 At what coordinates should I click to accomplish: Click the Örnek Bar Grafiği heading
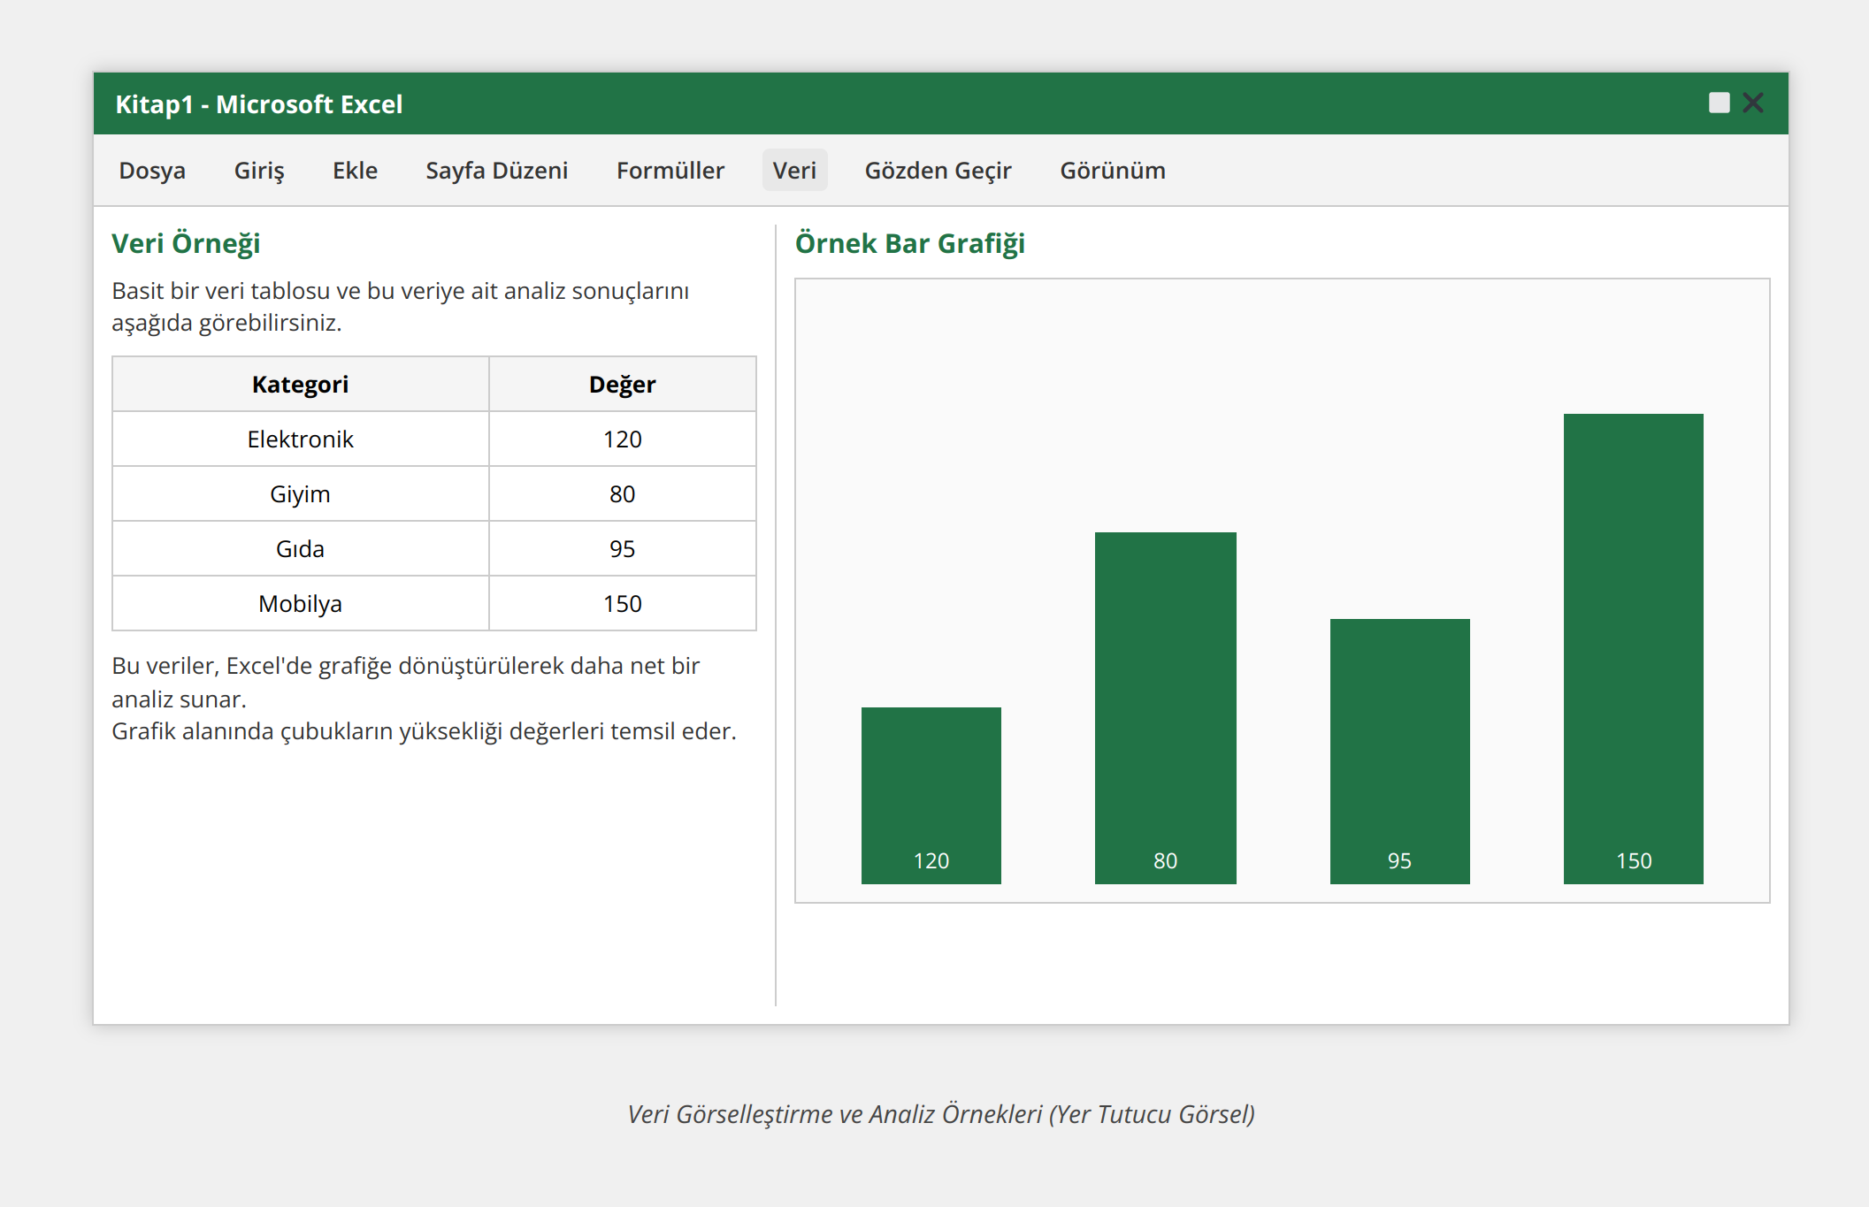(x=911, y=243)
